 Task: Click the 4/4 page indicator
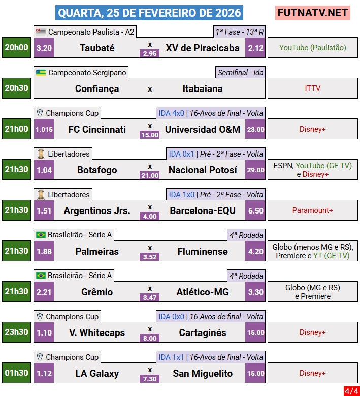351,391
